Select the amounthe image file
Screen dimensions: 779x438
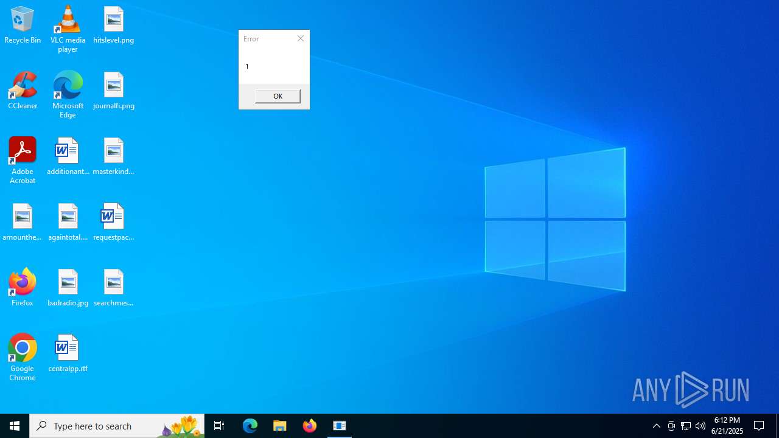point(23,223)
